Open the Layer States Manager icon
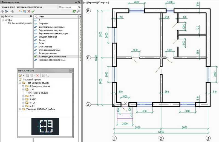219x142 pixels. tap(12, 11)
